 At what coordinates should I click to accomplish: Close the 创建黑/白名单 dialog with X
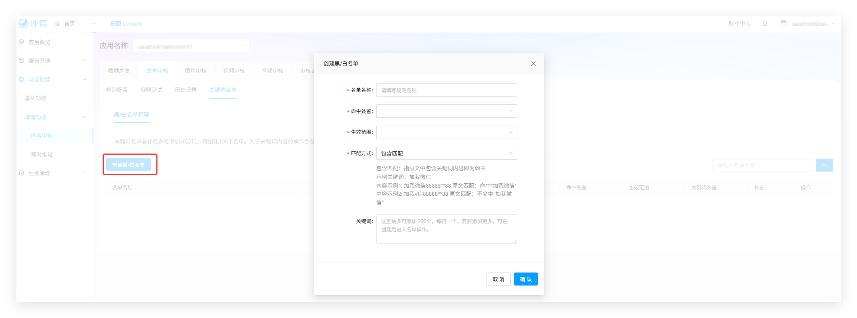(533, 64)
